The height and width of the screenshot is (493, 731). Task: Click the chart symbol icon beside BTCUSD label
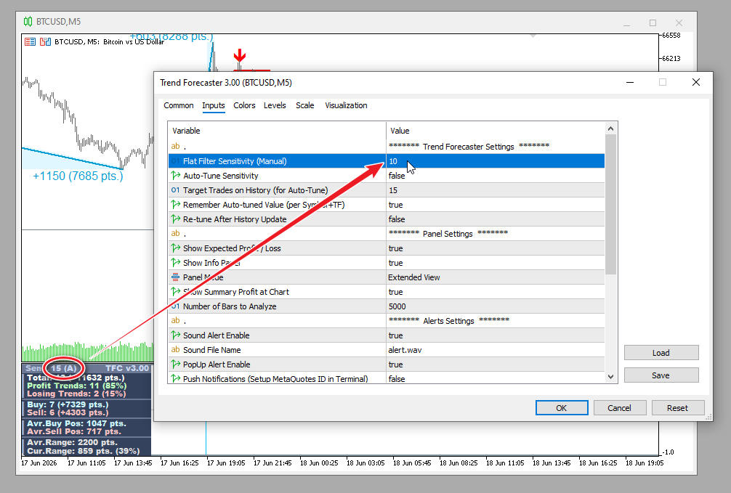45,42
